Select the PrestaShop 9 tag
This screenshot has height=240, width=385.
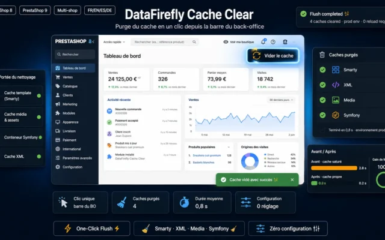[35, 10]
